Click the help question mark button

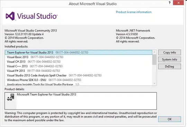170,3
